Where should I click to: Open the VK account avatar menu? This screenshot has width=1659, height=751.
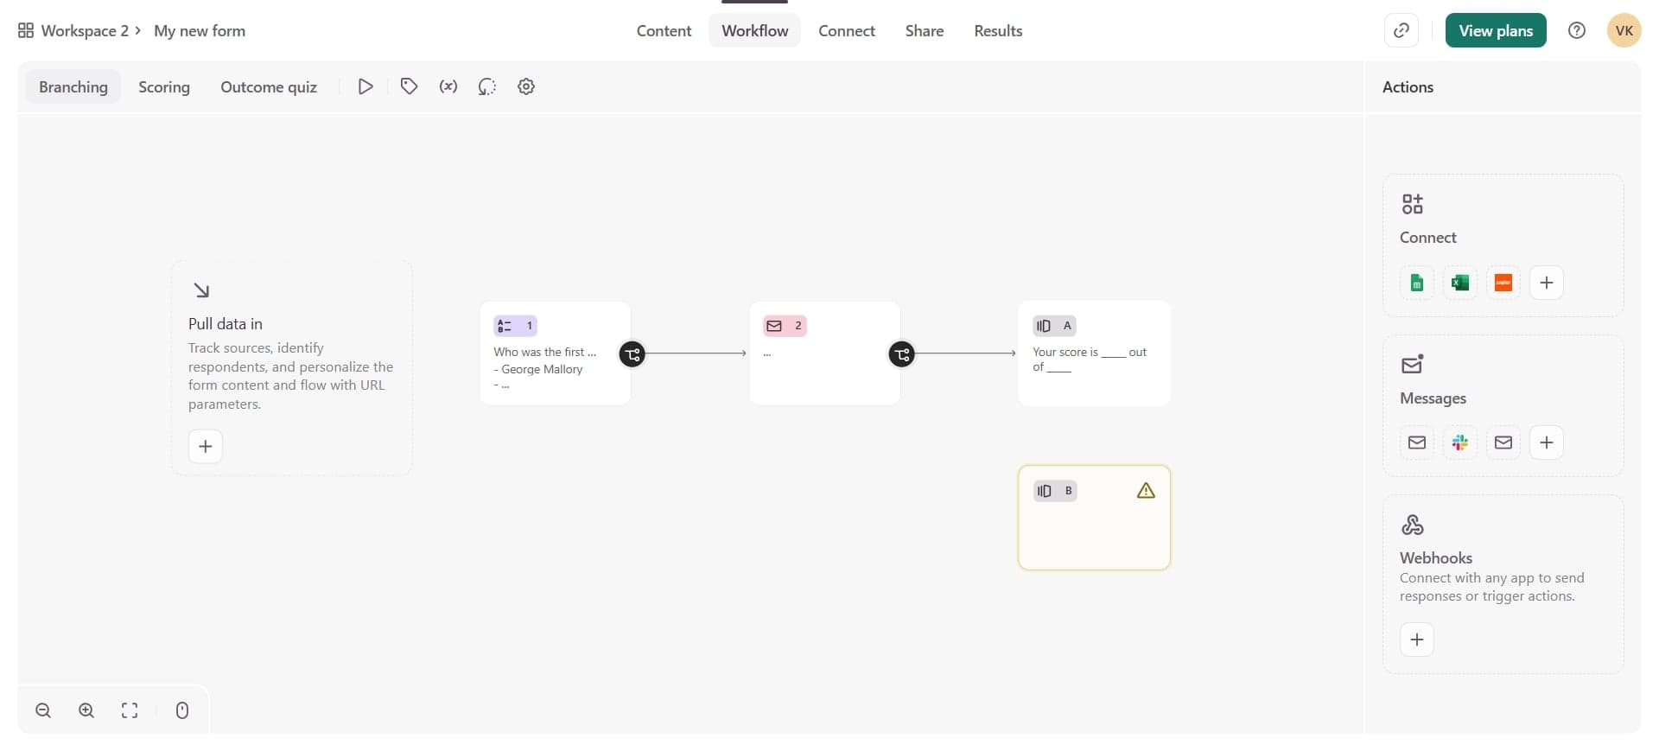pyautogui.click(x=1624, y=31)
